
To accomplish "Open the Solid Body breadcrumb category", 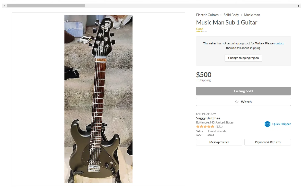I will tap(231, 15).
